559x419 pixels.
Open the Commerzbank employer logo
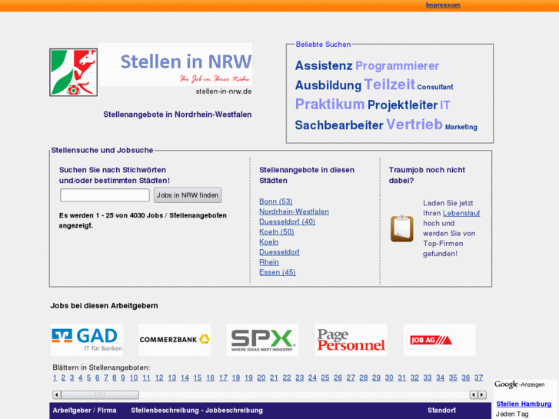pos(175,340)
